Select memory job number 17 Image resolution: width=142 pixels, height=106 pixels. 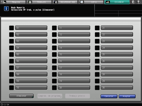pos(74,68)
